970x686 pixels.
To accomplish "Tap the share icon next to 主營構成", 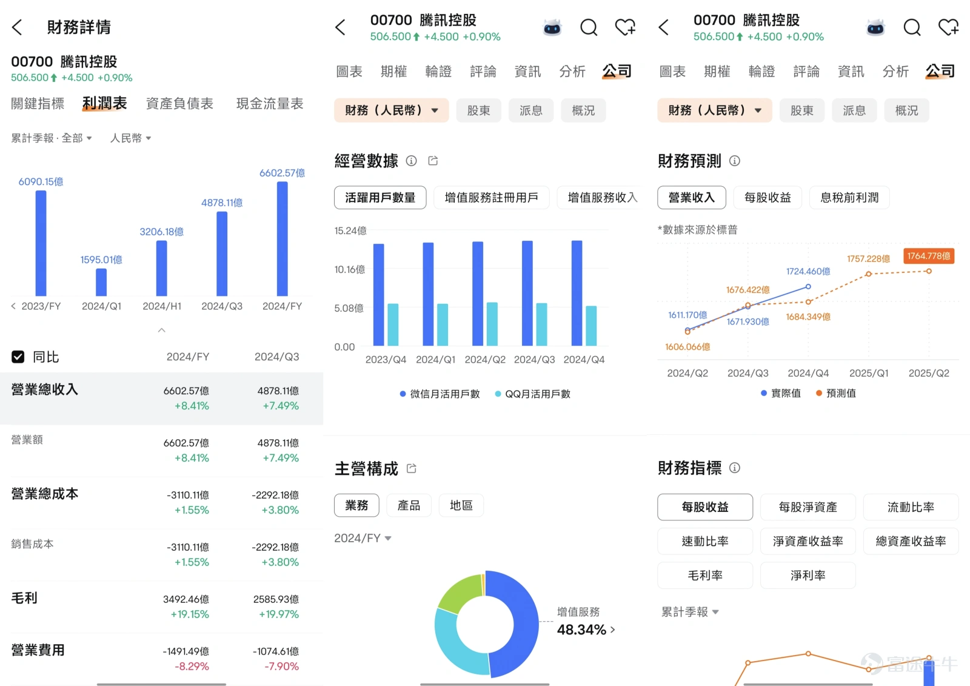I will point(412,468).
